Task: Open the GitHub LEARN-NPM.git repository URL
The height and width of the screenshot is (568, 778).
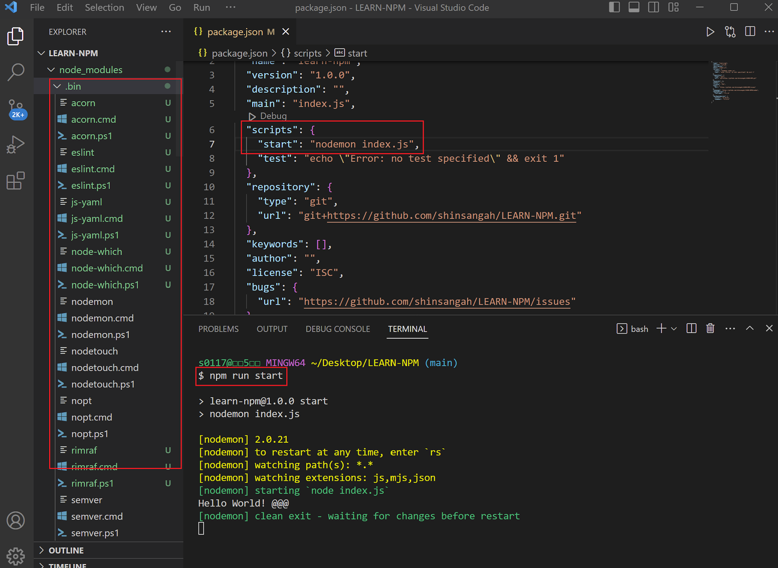Action: (x=451, y=215)
